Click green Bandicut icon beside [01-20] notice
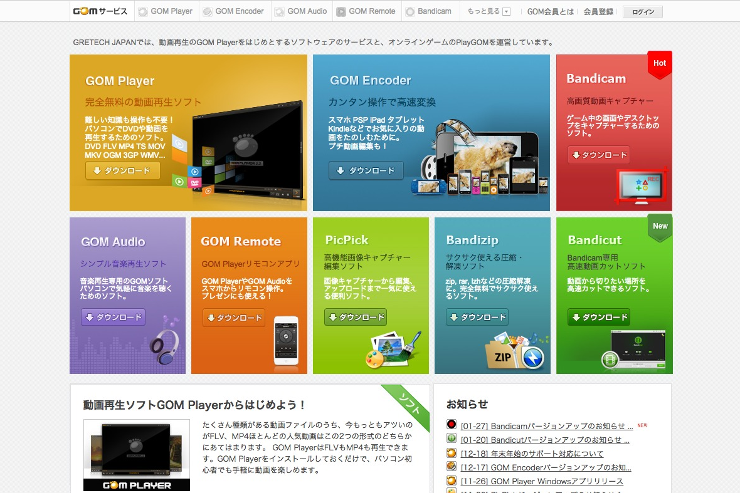Image resolution: width=740 pixels, height=493 pixels. point(452,439)
